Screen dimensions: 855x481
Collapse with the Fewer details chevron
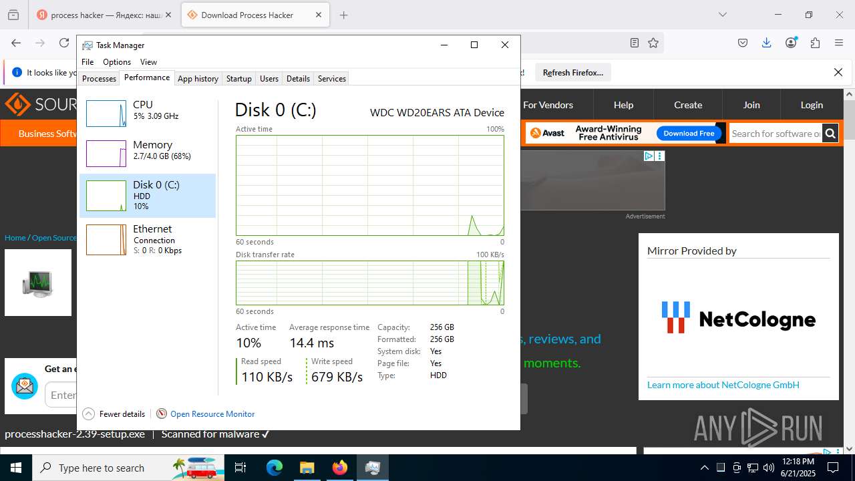click(x=88, y=414)
